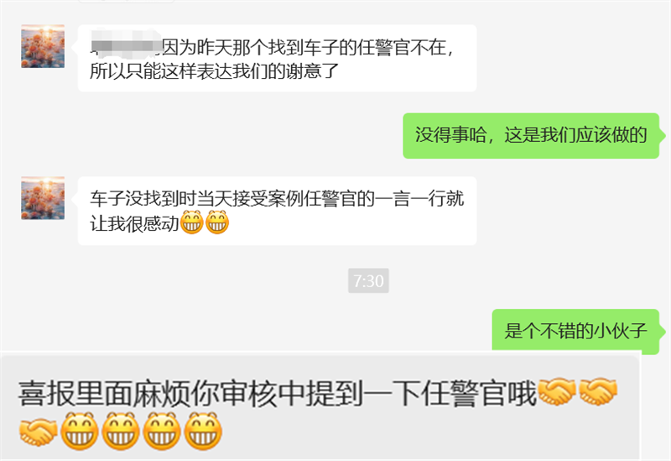Click the second grinning emoji in the bottom message

(121, 432)
